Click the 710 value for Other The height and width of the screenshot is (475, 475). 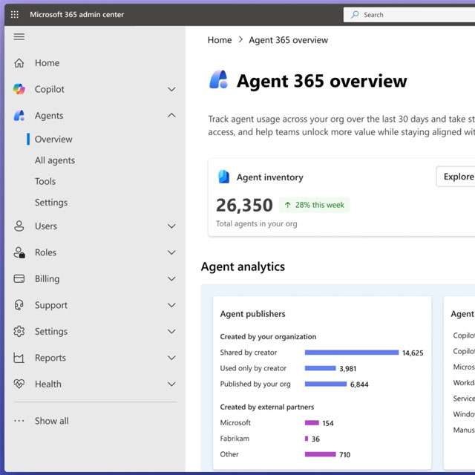point(344,455)
